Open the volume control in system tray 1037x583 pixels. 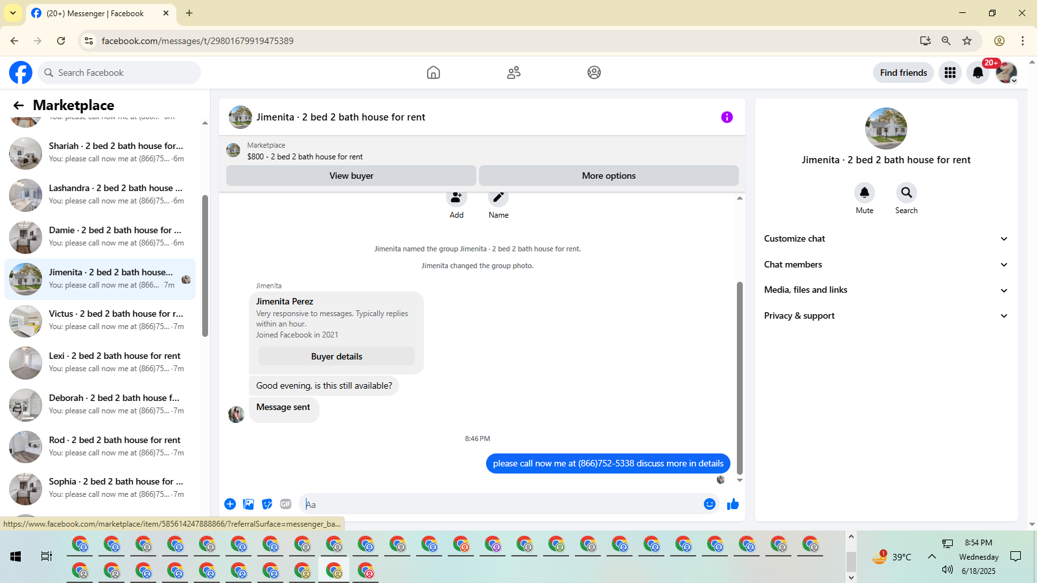(948, 569)
